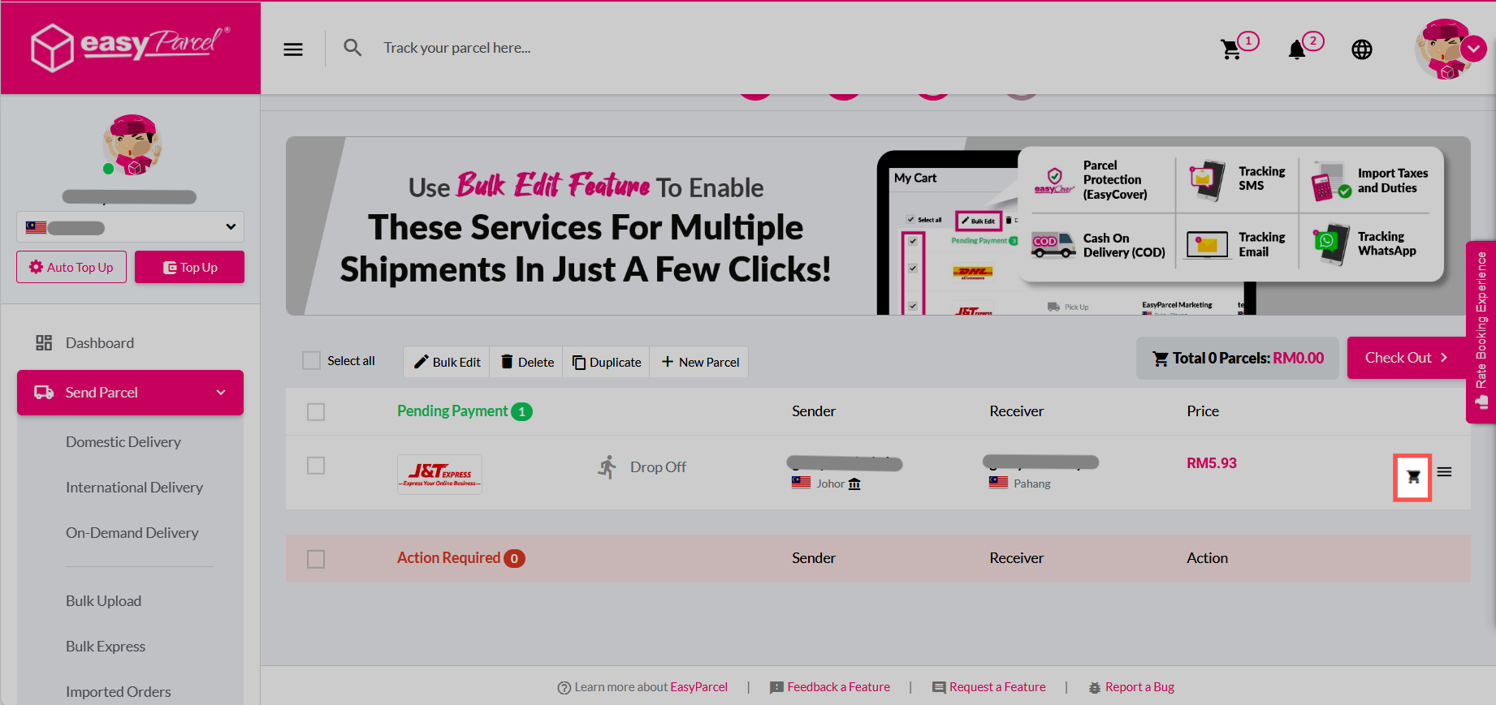Collapse the Send Parcel menu

click(130, 393)
